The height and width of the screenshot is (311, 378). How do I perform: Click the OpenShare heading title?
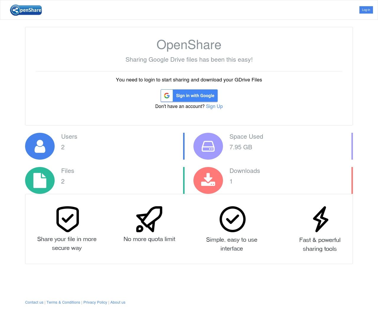pyautogui.click(x=189, y=45)
